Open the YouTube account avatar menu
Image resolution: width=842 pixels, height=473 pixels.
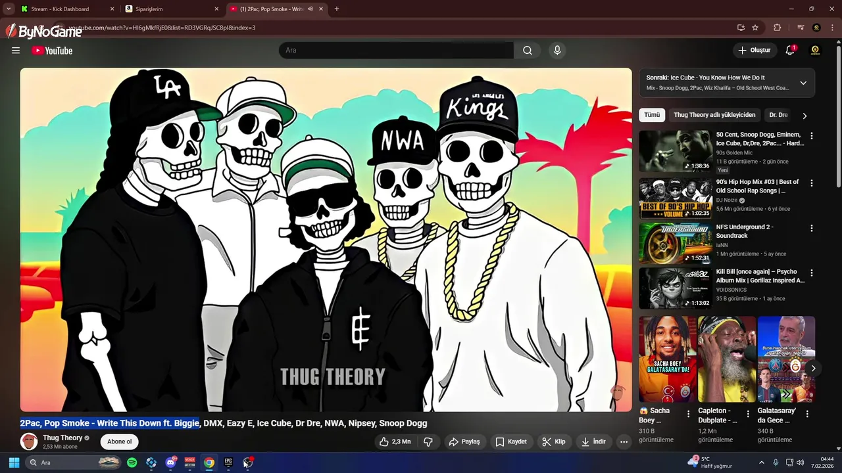coord(815,51)
